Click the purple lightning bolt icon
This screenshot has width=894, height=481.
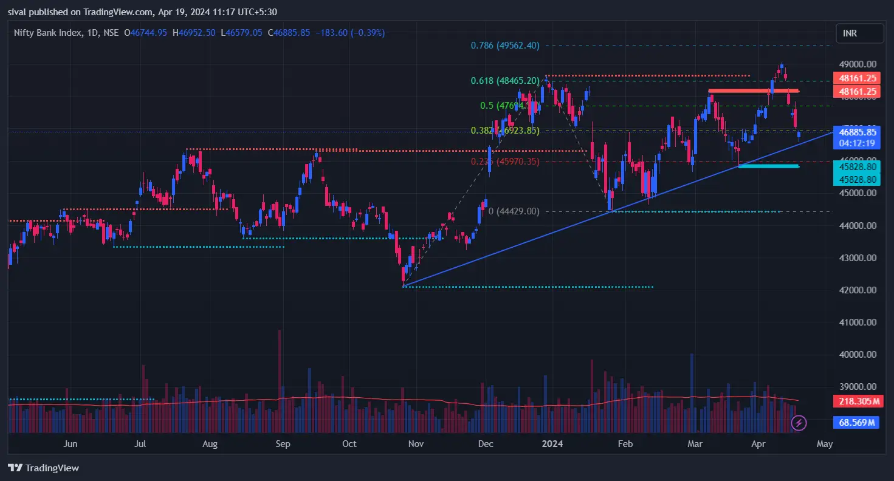[x=800, y=423]
